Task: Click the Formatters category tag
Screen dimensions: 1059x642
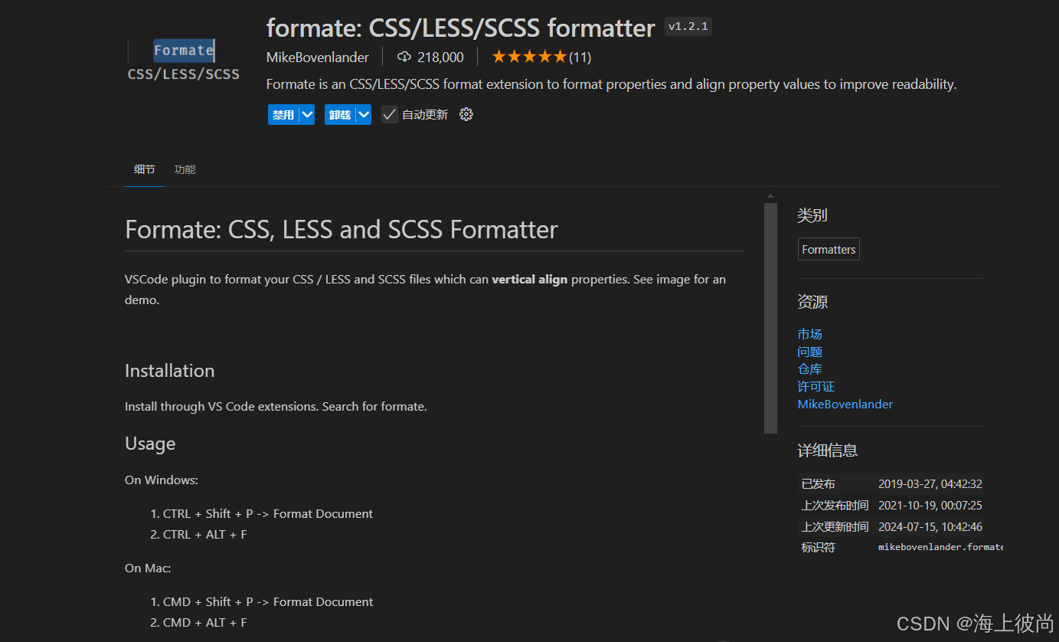Action: [x=829, y=250]
